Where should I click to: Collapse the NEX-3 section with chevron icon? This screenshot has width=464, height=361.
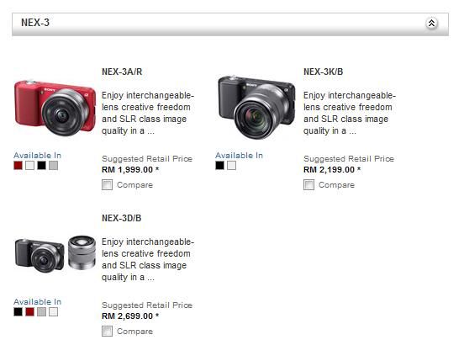point(431,23)
